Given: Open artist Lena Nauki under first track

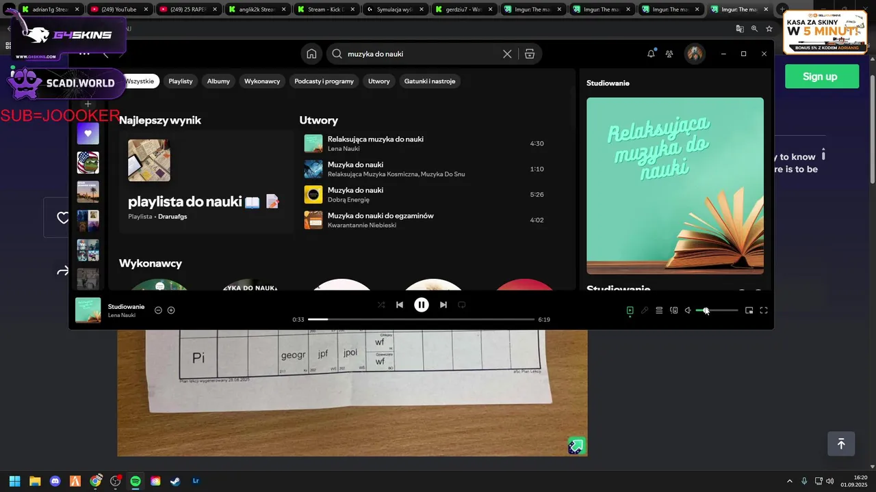Looking at the screenshot, I should click(344, 148).
